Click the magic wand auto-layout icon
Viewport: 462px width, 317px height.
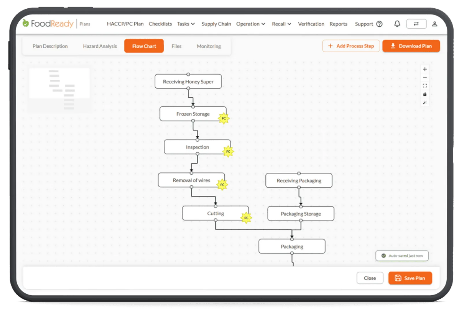point(425,102)
